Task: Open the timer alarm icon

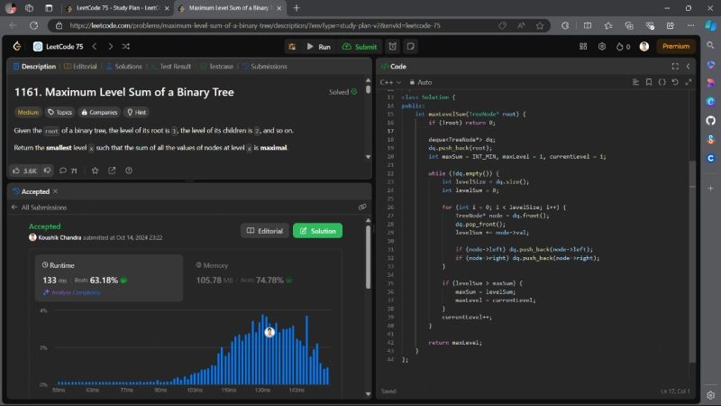Action: (x=393, y=47)
